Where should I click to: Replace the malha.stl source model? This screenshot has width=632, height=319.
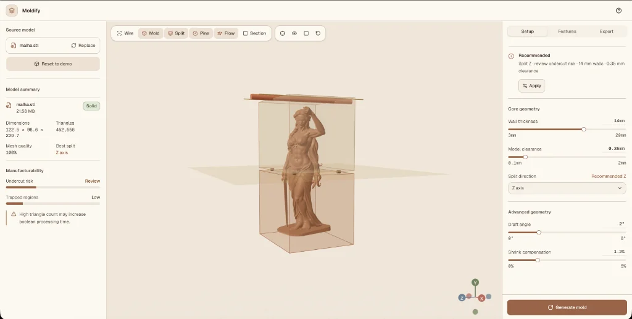pyautogui.click(x=83, y=46)
